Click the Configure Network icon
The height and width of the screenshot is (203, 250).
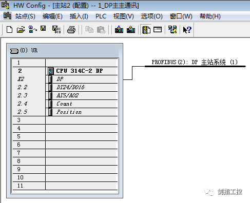tap(172, 30)
